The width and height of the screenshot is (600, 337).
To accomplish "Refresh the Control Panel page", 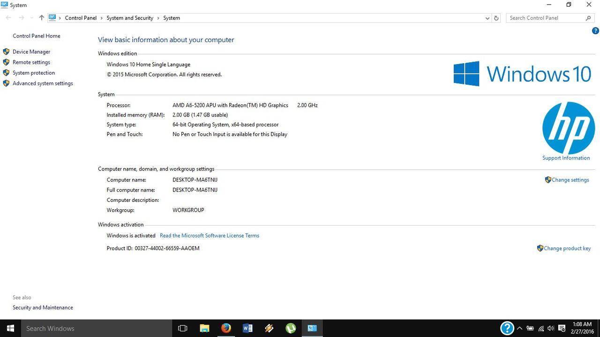I will click(x=496, y=18).
